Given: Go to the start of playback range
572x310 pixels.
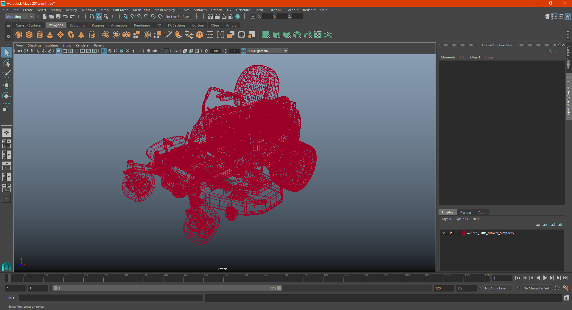Looking at the screenshot, I should click(518, 278).
